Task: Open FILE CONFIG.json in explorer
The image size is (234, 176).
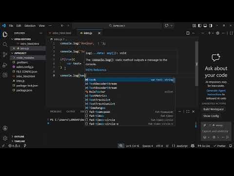Action: pyautogui.click(x=27, y=72)
